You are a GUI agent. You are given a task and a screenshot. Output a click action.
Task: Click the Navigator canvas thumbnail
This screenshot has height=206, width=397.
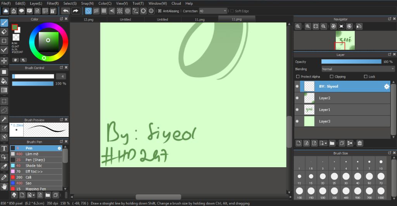pos(345,40)
